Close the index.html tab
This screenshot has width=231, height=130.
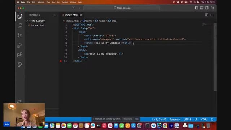click(81, 15)
